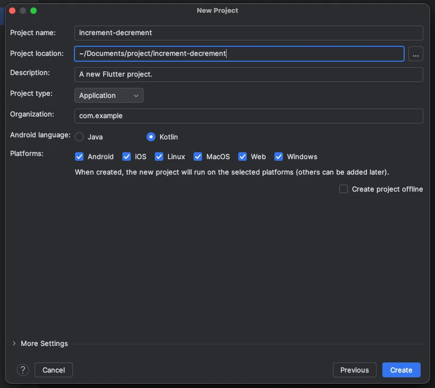This screenshot has height=388, width=435.
Task: Uncheck the Linux platform
Action: [159, 156]
